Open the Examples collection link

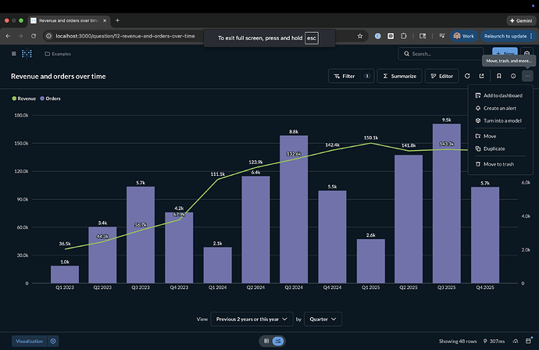click(62, 54)
